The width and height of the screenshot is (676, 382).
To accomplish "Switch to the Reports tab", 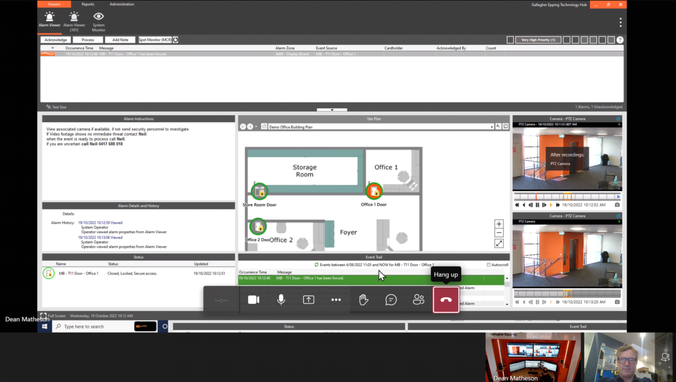I will click(x=87, y=4).
